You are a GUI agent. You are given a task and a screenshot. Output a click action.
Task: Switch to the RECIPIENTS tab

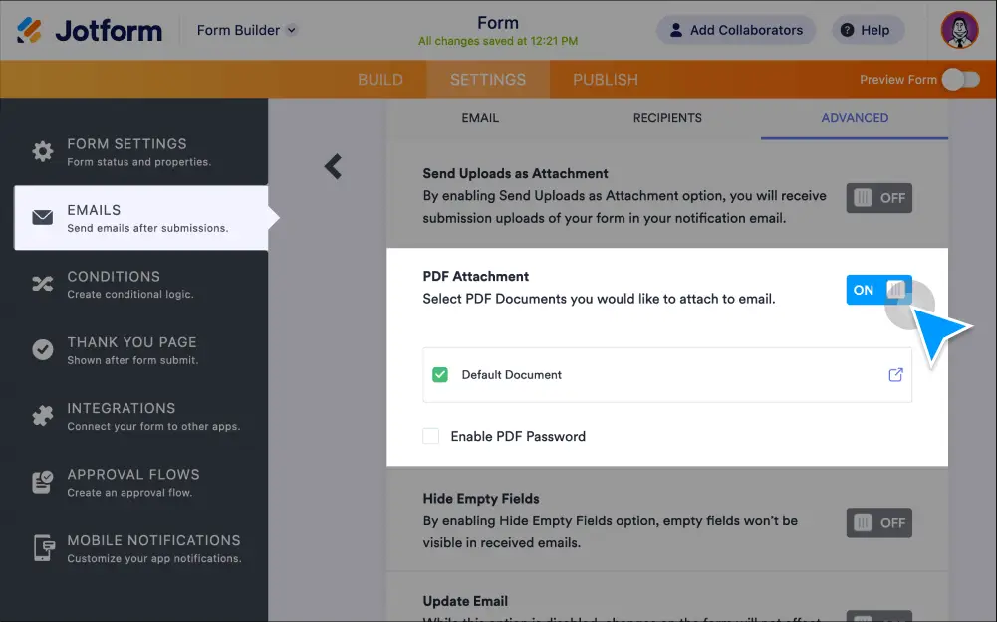[x=666, y=117]
